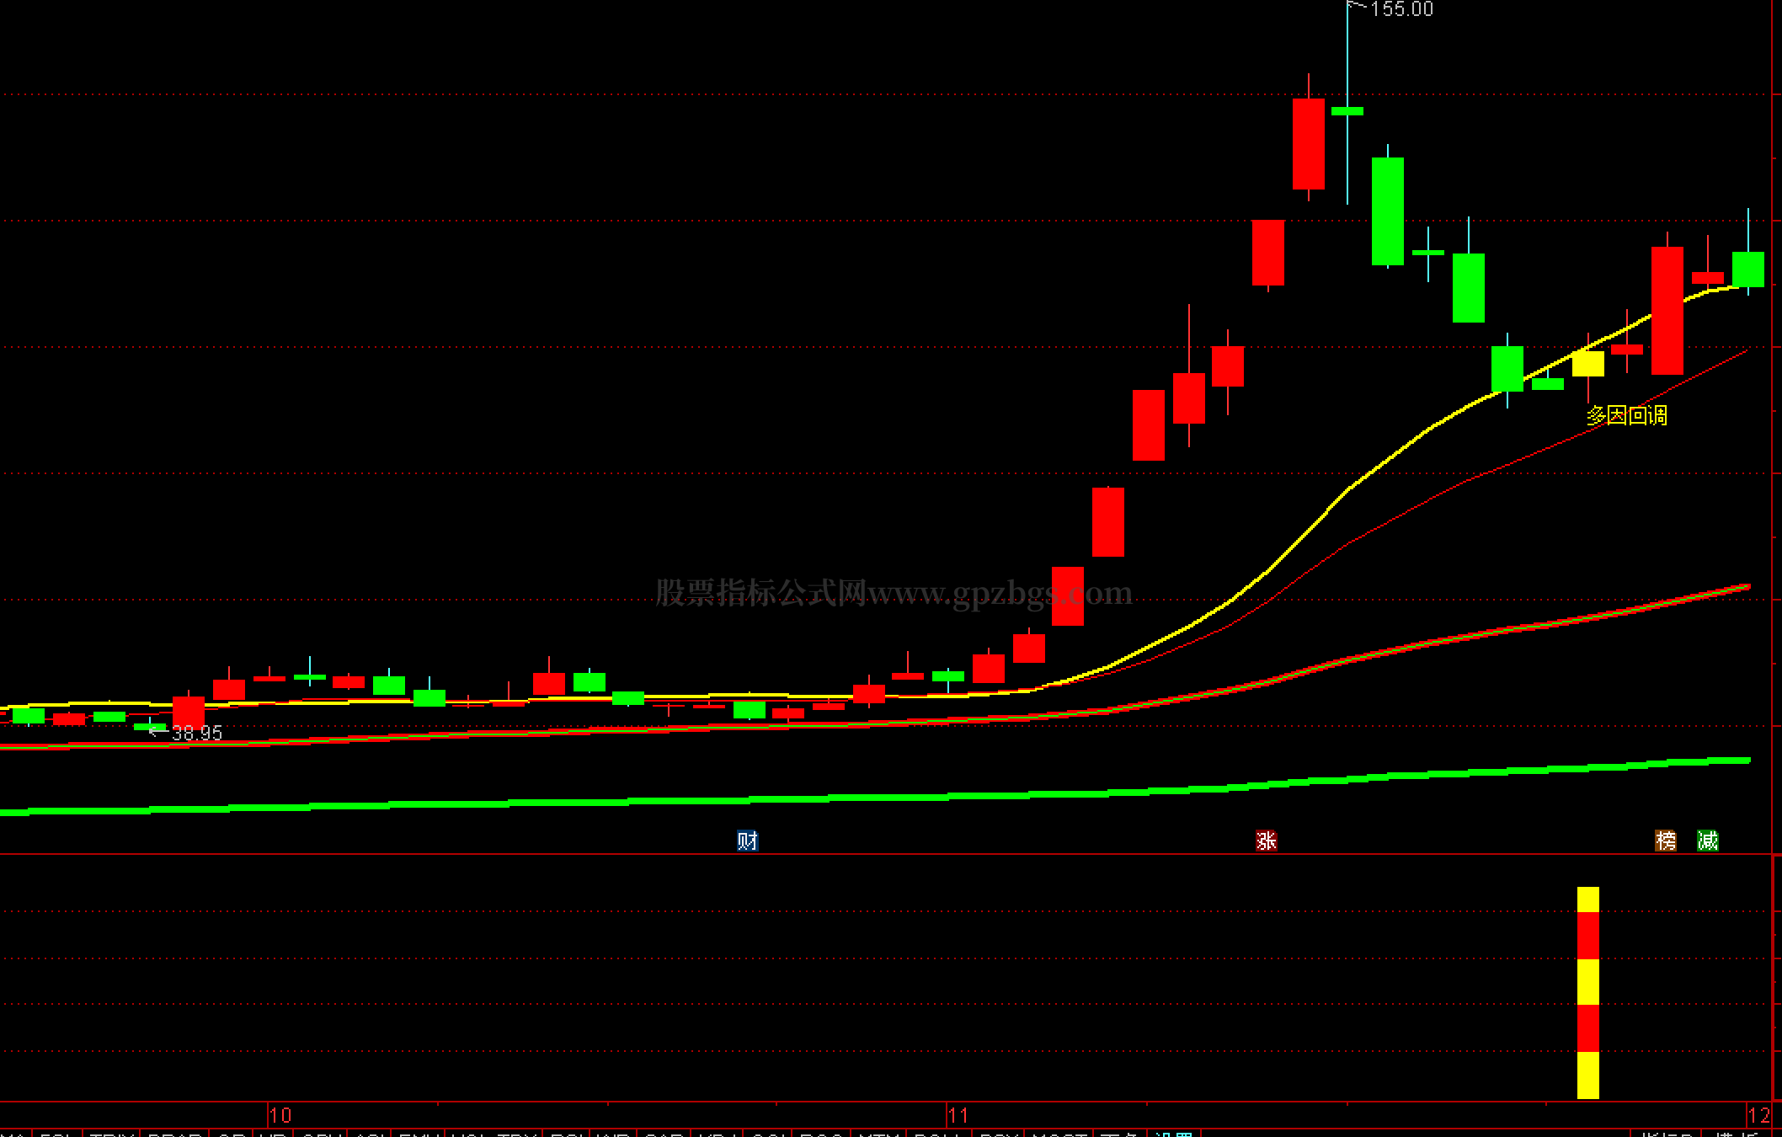The height and width of the screenshot is (1137, 1782).
Task: Click the green candle with the 155.00 wick
Action: [x=1347, y=111]
